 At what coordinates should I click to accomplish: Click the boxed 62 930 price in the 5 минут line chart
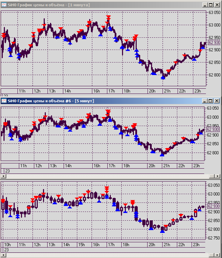pyautogui.click(x=213, y=130)
